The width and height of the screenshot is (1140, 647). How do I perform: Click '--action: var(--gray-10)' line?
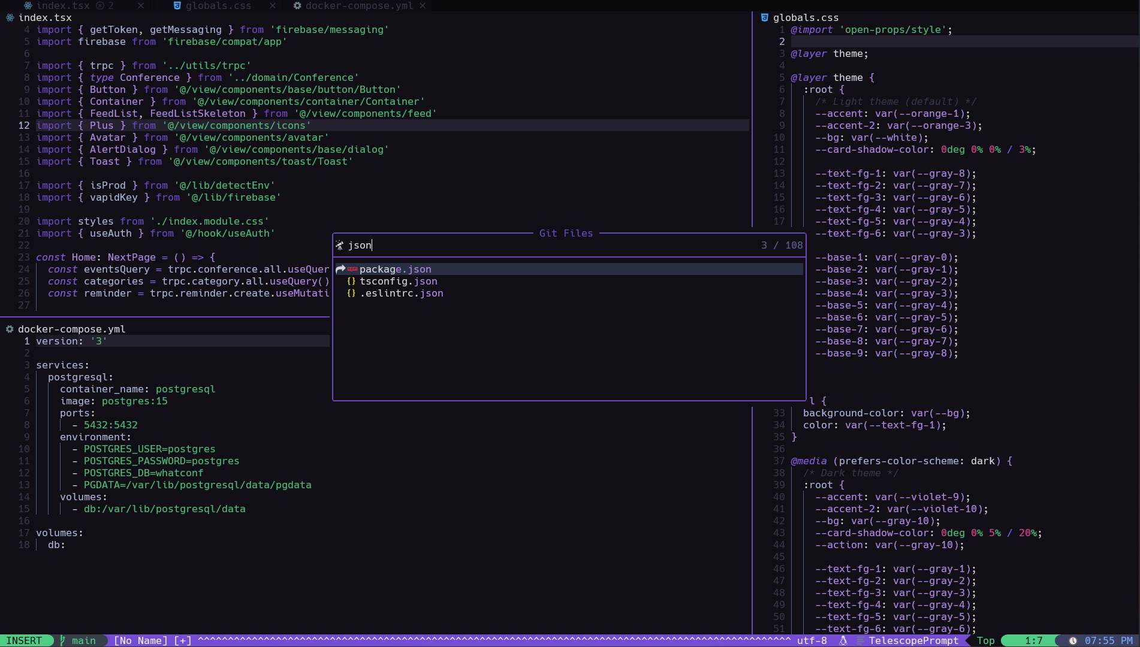pos(889,545)
